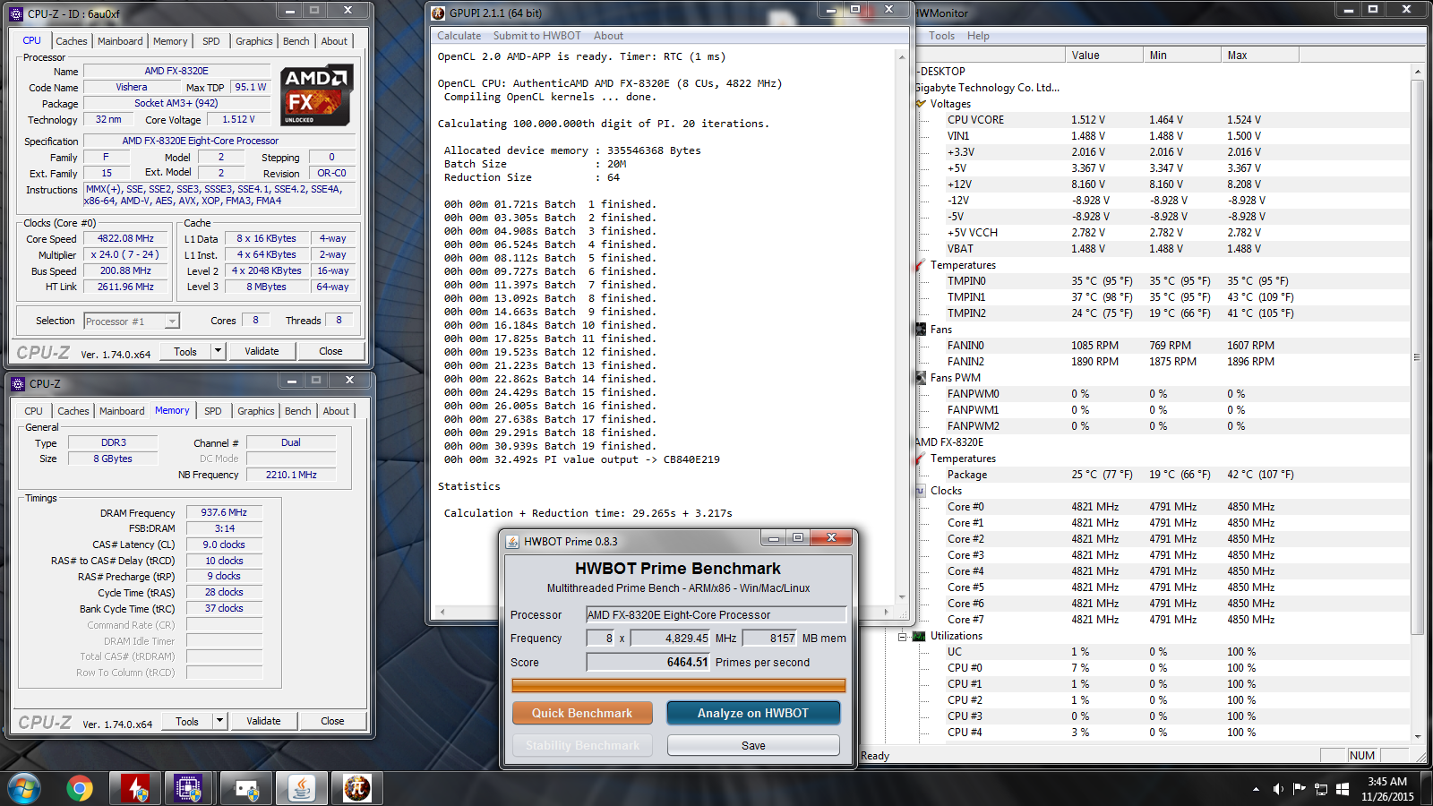Click the Tools button in the lower CPU-Z window
1433x806 pixels.
(x=187, y=721)
